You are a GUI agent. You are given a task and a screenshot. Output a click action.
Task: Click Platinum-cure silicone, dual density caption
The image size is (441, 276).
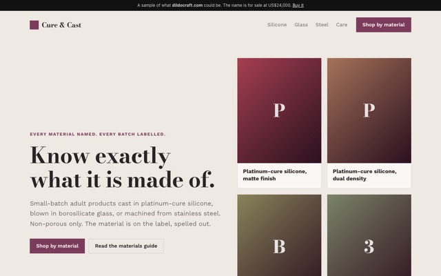365,175
